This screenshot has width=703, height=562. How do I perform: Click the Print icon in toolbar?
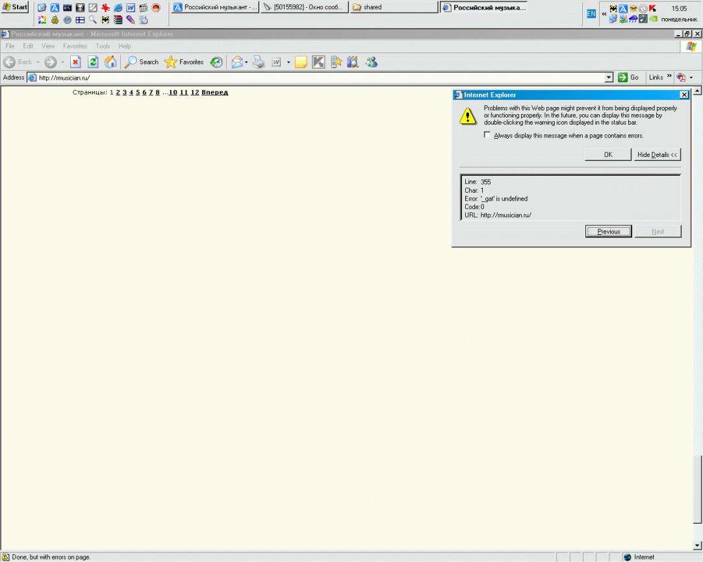point(259,62)
